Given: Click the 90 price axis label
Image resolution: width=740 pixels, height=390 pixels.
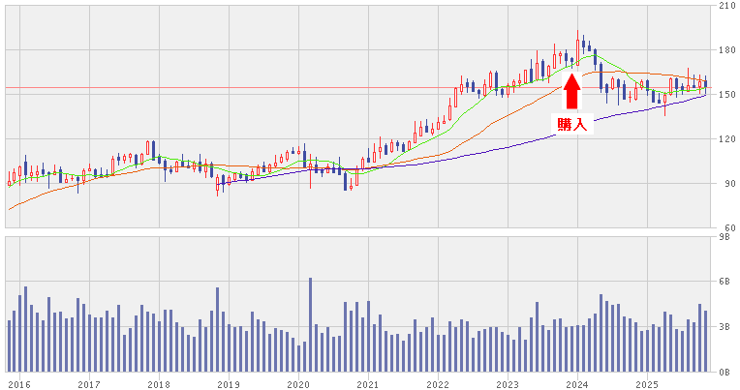Looking at the screenshot, I should coord(727,184).
